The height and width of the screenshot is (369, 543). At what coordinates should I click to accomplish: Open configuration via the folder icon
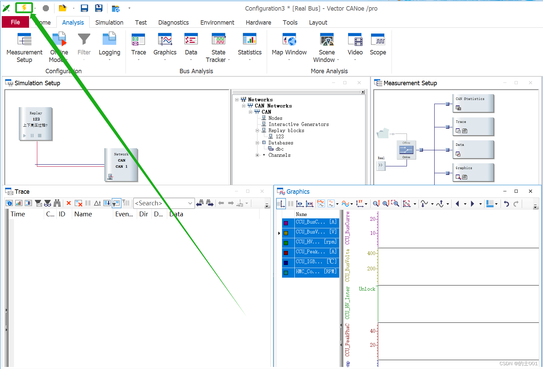click(62, 8)
